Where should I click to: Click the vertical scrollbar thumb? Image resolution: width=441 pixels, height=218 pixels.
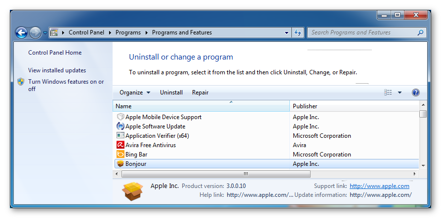[423, 114]
